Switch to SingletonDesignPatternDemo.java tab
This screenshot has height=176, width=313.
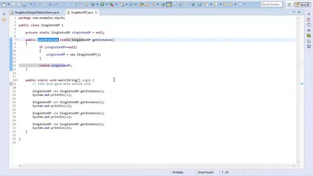click(x=37, y=12)
